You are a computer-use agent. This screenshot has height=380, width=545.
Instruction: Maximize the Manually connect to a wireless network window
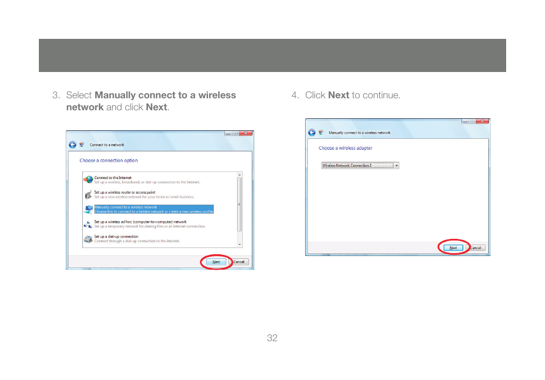[x=472, y=121]
